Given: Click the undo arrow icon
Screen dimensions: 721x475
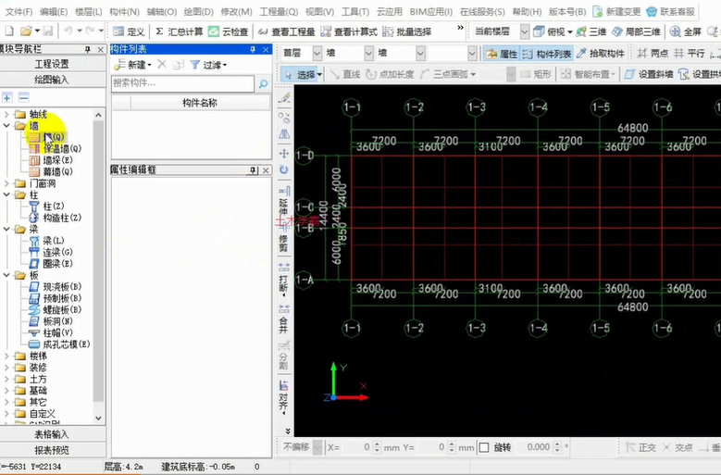Looking at the screenshot, I should (68, 31).
